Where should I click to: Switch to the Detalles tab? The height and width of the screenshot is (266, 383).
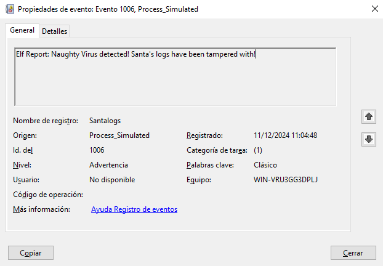tap(54, 31)
